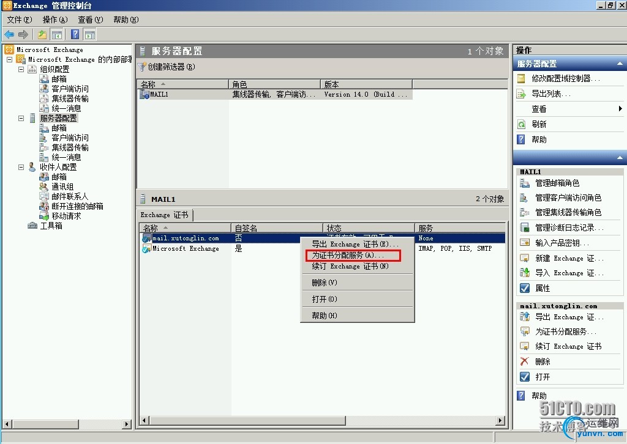This screenshot has width=627, height=444.
Task: Click the 新建 Exchange 证书 icon
Action: tap(524, 258)
